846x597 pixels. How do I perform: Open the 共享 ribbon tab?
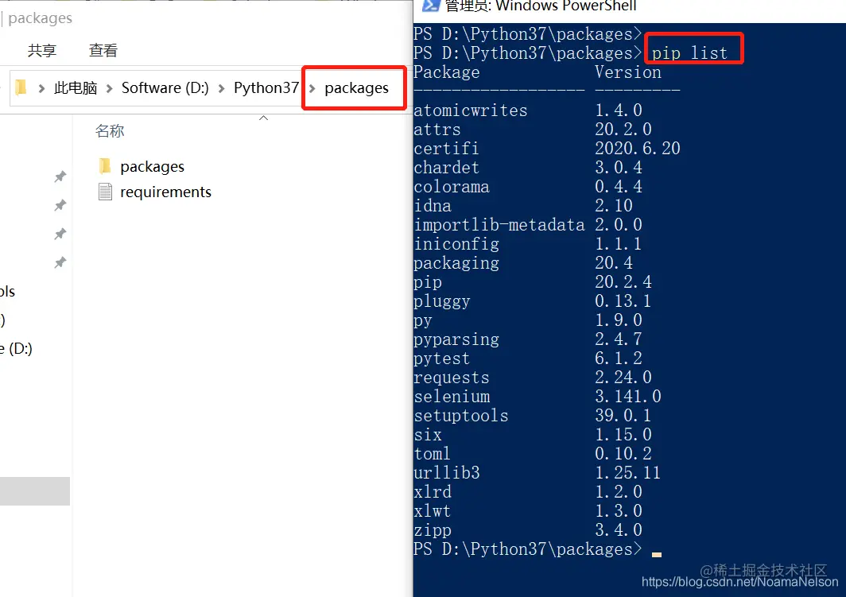[x=42, y=51]
